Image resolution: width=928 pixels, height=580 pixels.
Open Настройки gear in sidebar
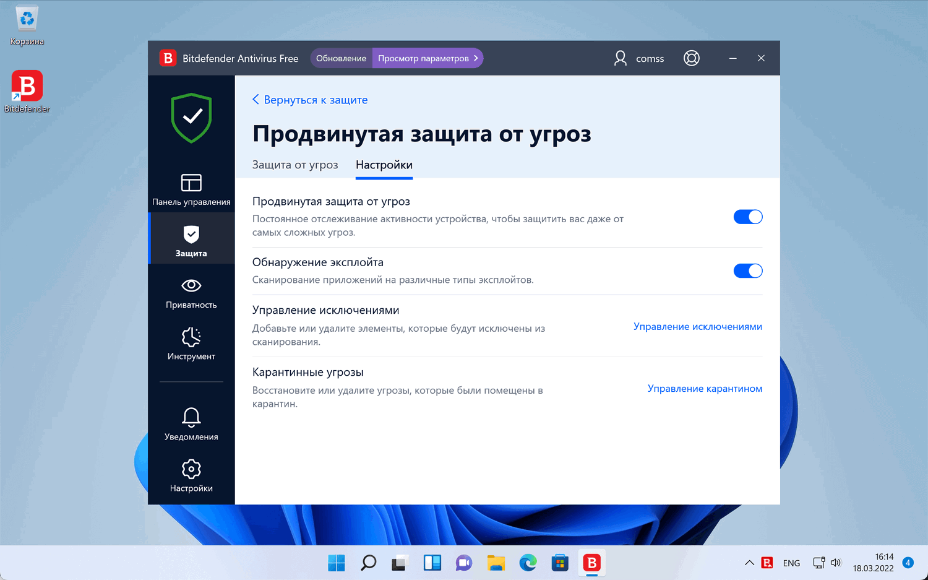pos(191,476)
